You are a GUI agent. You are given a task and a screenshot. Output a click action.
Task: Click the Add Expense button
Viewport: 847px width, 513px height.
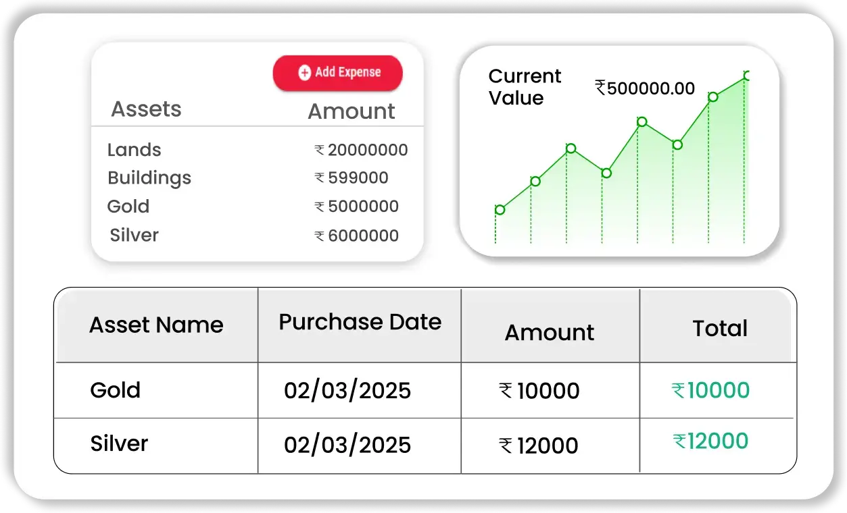[338, 72]
